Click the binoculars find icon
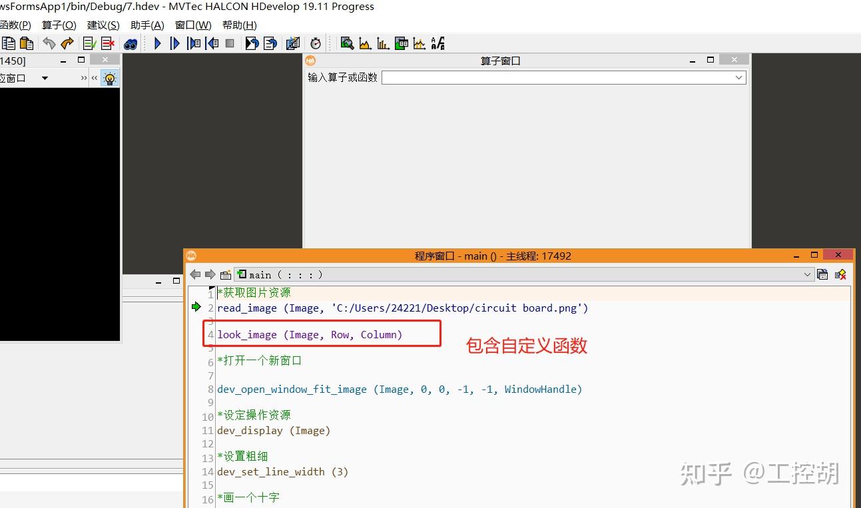 pyautogui.click(x=131, y=44)
